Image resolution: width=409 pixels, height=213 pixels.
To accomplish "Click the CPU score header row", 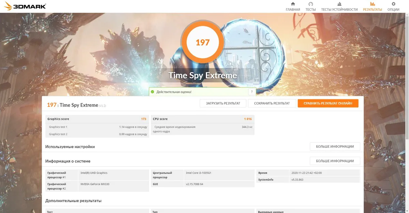I will pyautogui.click(x=202, y=119).
